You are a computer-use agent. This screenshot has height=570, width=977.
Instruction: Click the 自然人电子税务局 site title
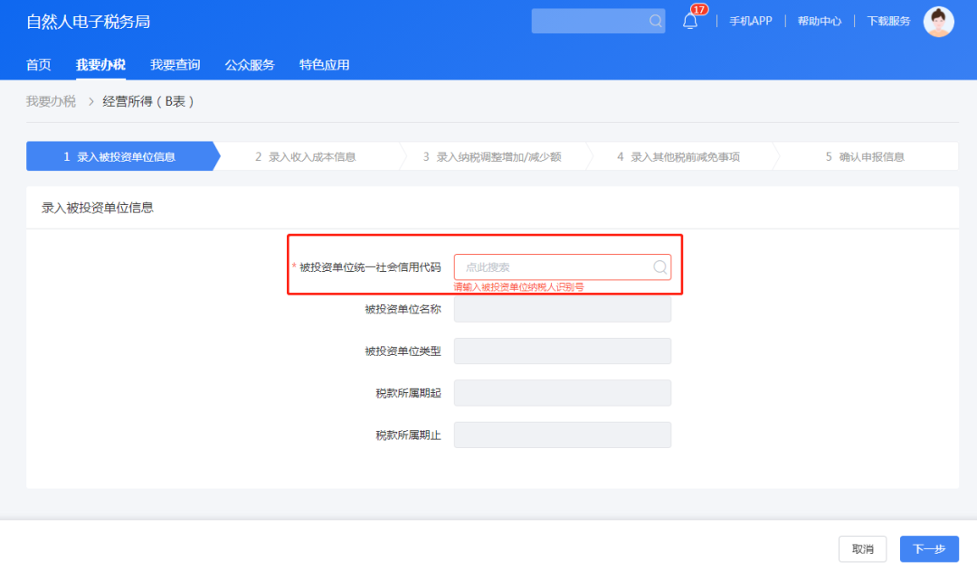click(x=89, y=22)
